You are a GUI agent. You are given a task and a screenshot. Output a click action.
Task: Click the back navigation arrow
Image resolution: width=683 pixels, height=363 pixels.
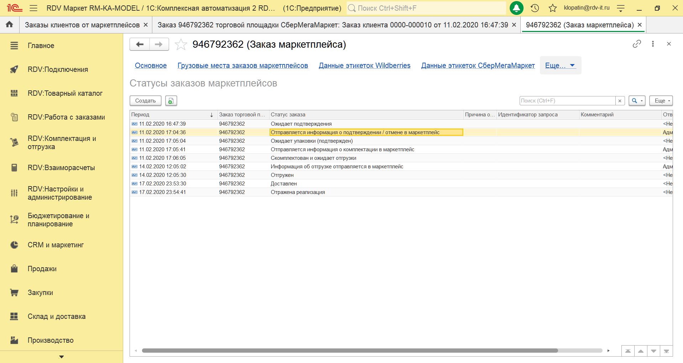140,44
